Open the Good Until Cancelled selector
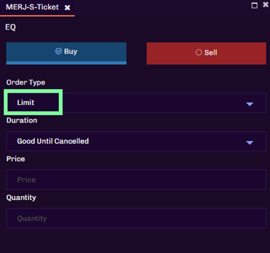The width and height of the screenshot is (270, 253). coord(136,141)
